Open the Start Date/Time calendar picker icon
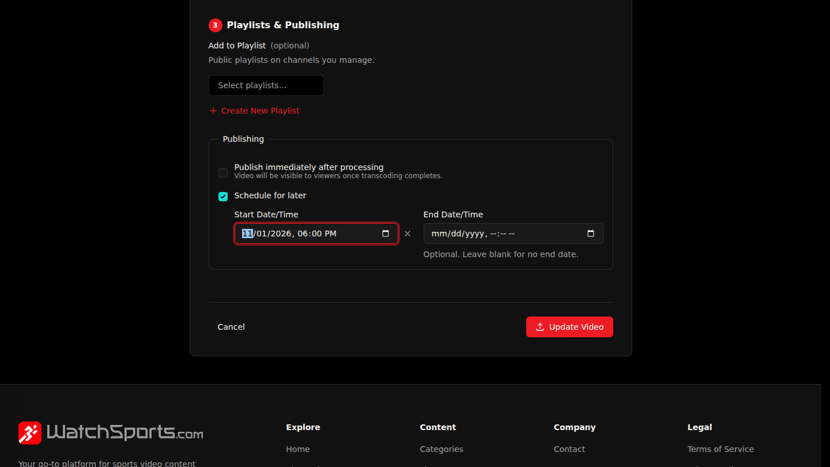Viewport: 830px width, 467px height. coord(386,233)
